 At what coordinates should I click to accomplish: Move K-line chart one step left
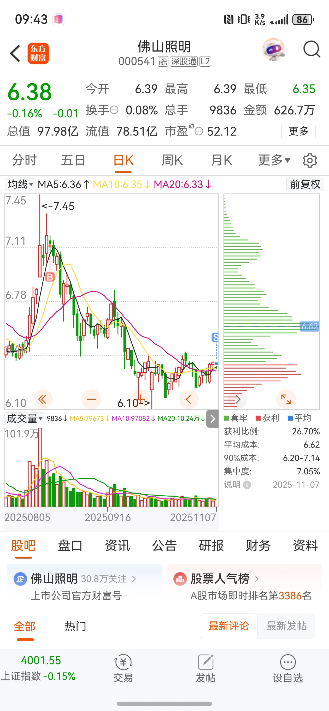189,399
